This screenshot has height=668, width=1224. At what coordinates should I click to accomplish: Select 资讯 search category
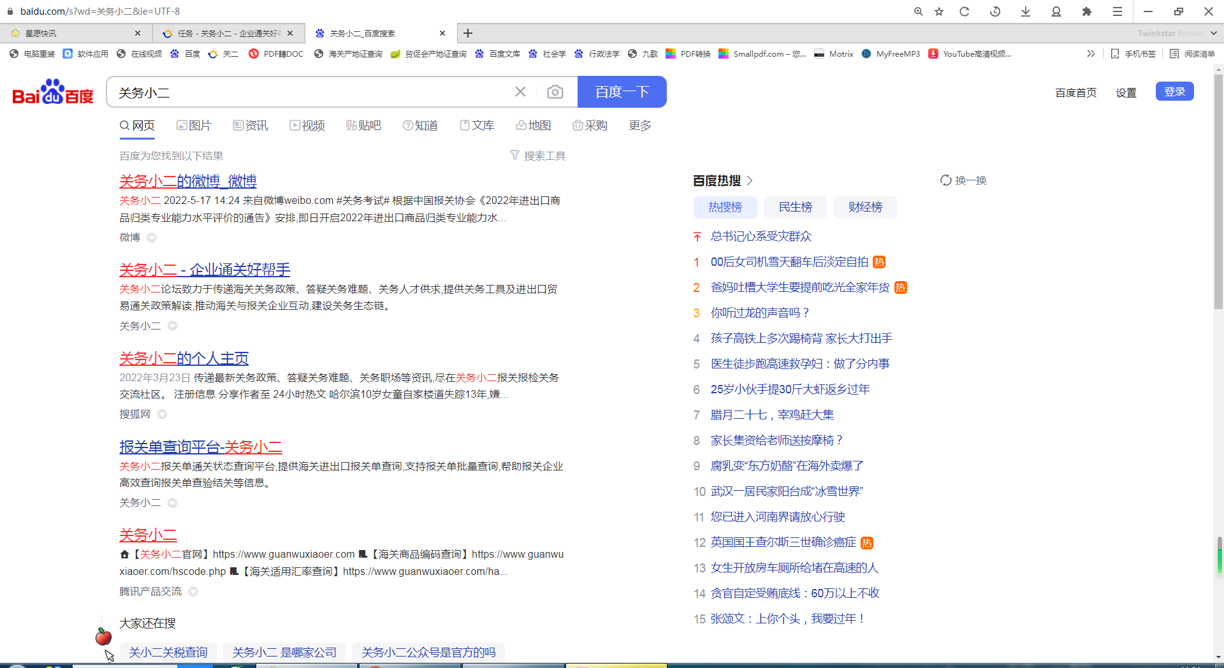click(x=251, y=126)
